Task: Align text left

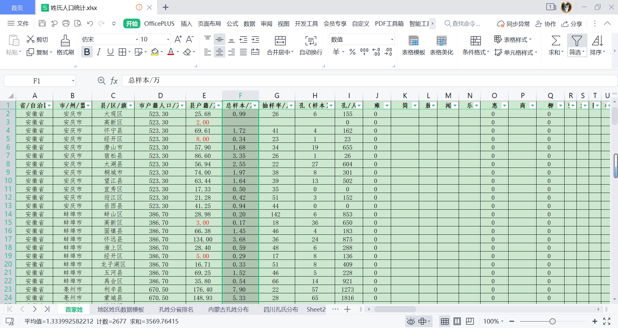Action: point(208,52)
